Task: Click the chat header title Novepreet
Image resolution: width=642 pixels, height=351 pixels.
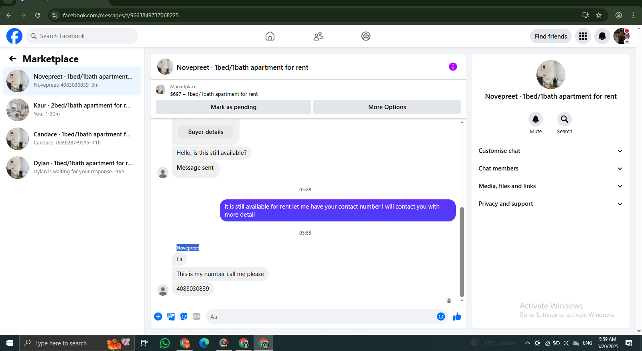Action: click(242, 67)
